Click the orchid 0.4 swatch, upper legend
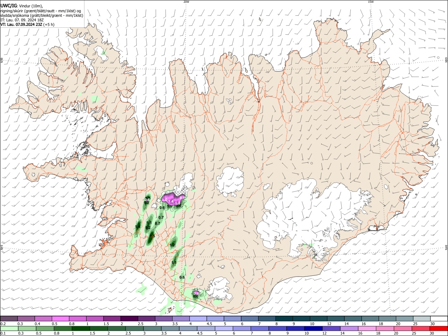This screenshot has width=448, height=336. [43, 318]
